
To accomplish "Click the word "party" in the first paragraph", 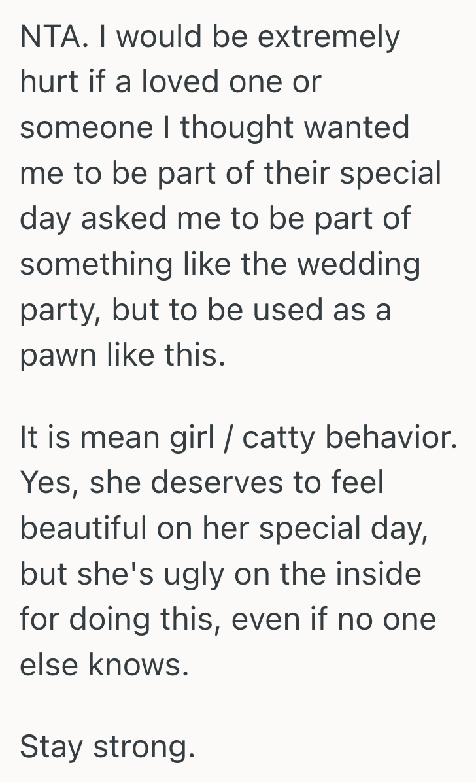I will [x=58, y=311].
